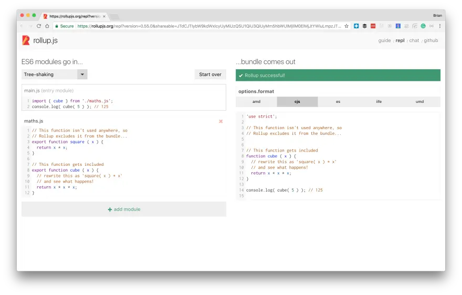The width and height of the screenshot is (462, 295).
Task: Select the umd output format
Action: click(420, 102)
